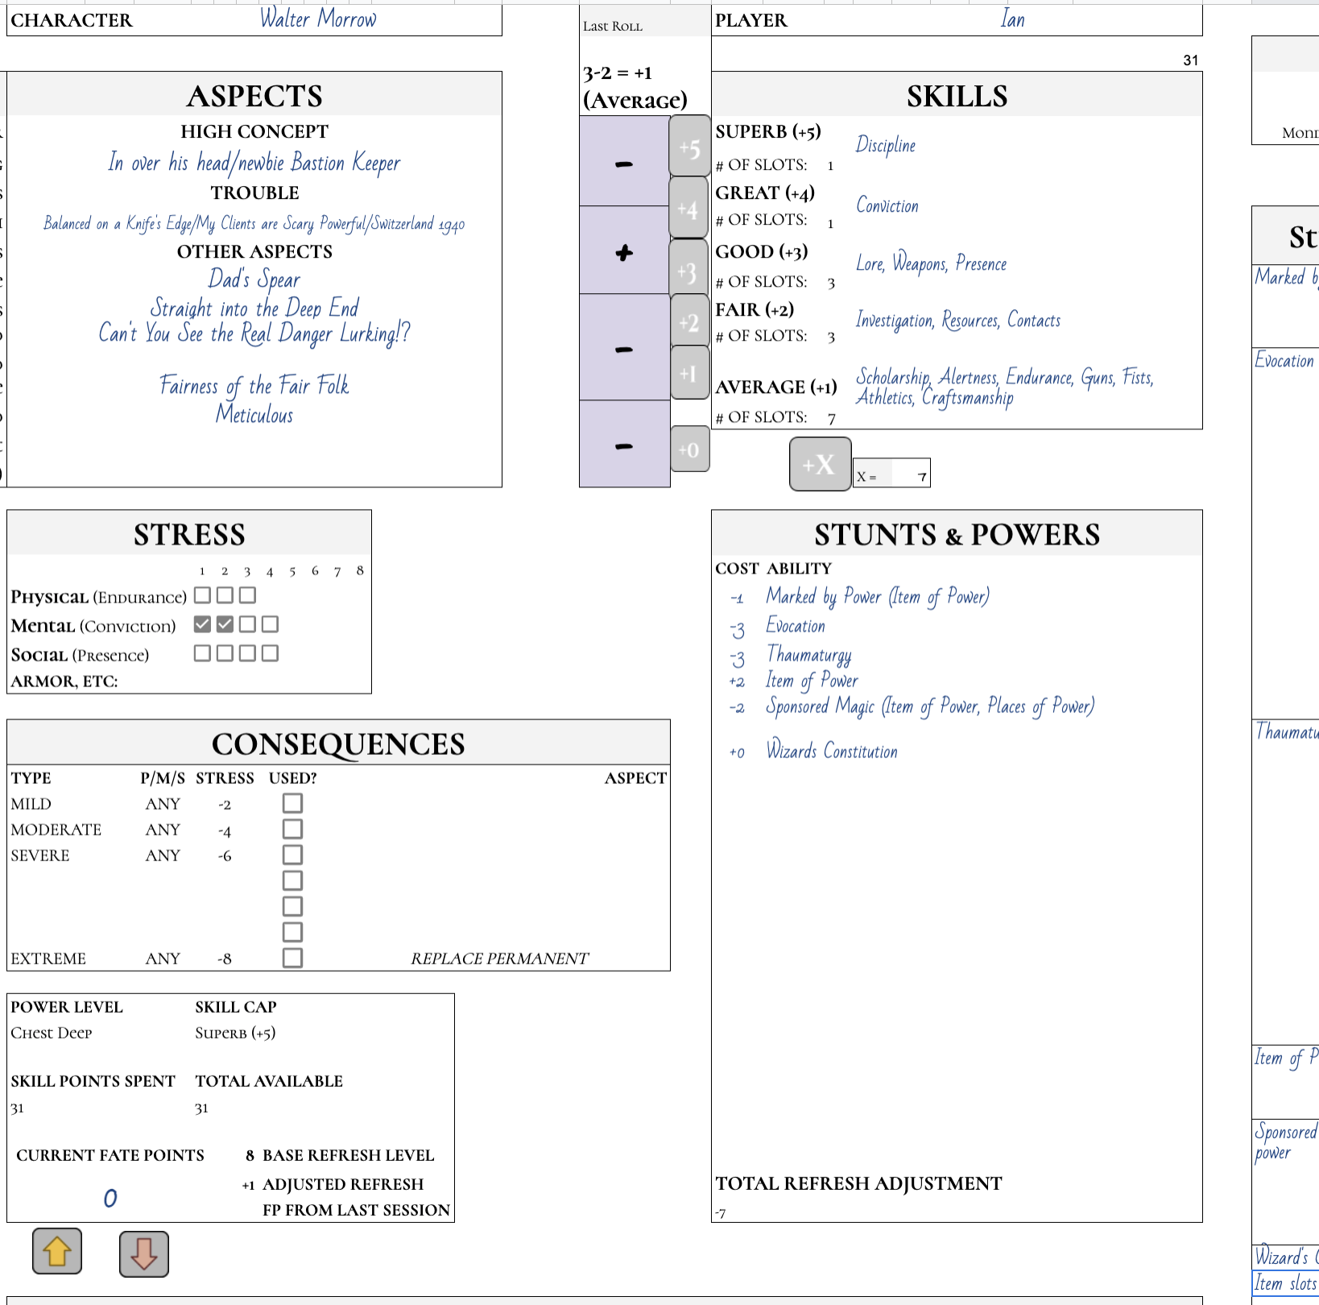1319x1305 pixels.
Task: Select the Dad's Spear aspect
Action: tap(254, 280)
